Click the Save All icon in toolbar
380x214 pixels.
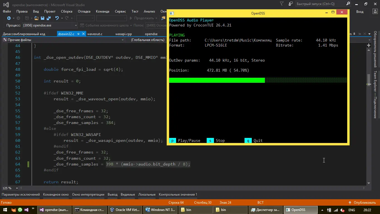coord(49,18)
